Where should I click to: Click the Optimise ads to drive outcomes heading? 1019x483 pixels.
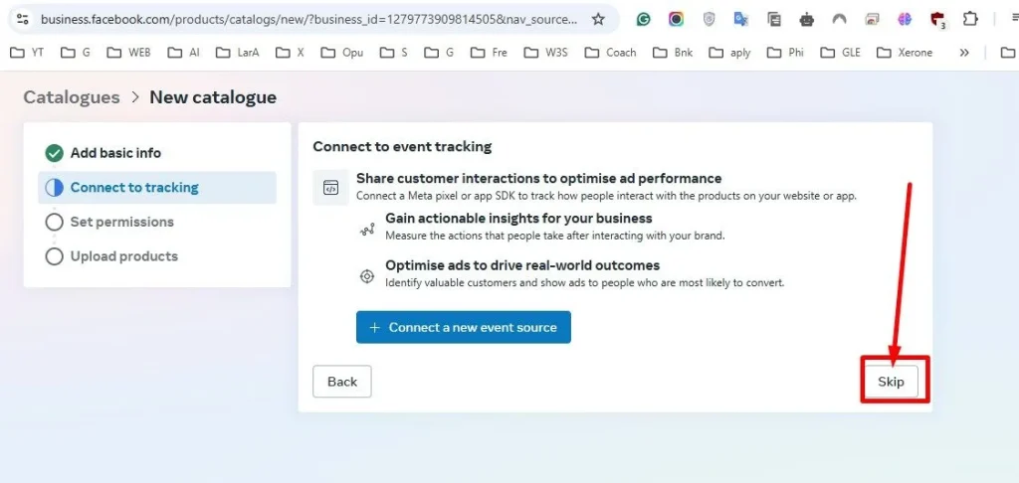522,265
